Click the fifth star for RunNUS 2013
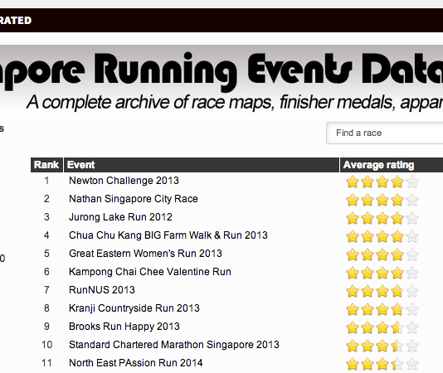Image resolution: width=443 pixels, height=373 pixels. (x=412, y=291)
